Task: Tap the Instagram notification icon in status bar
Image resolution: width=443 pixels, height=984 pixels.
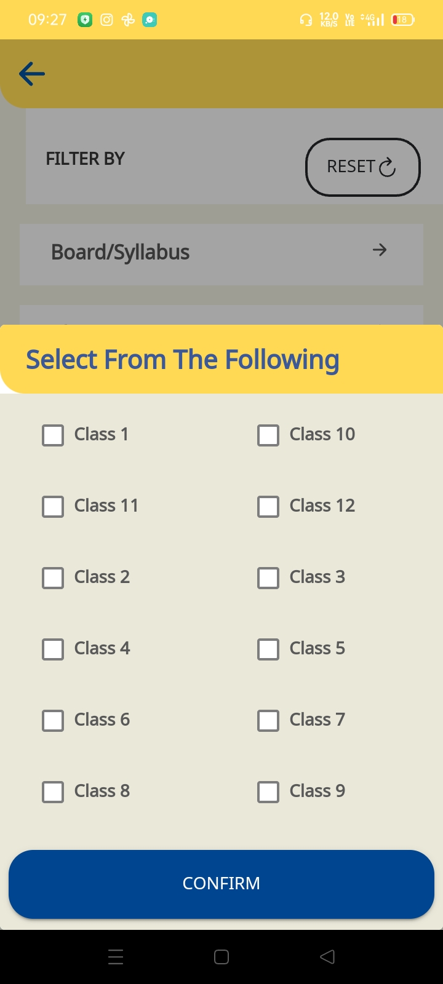Action: [106, 20]
